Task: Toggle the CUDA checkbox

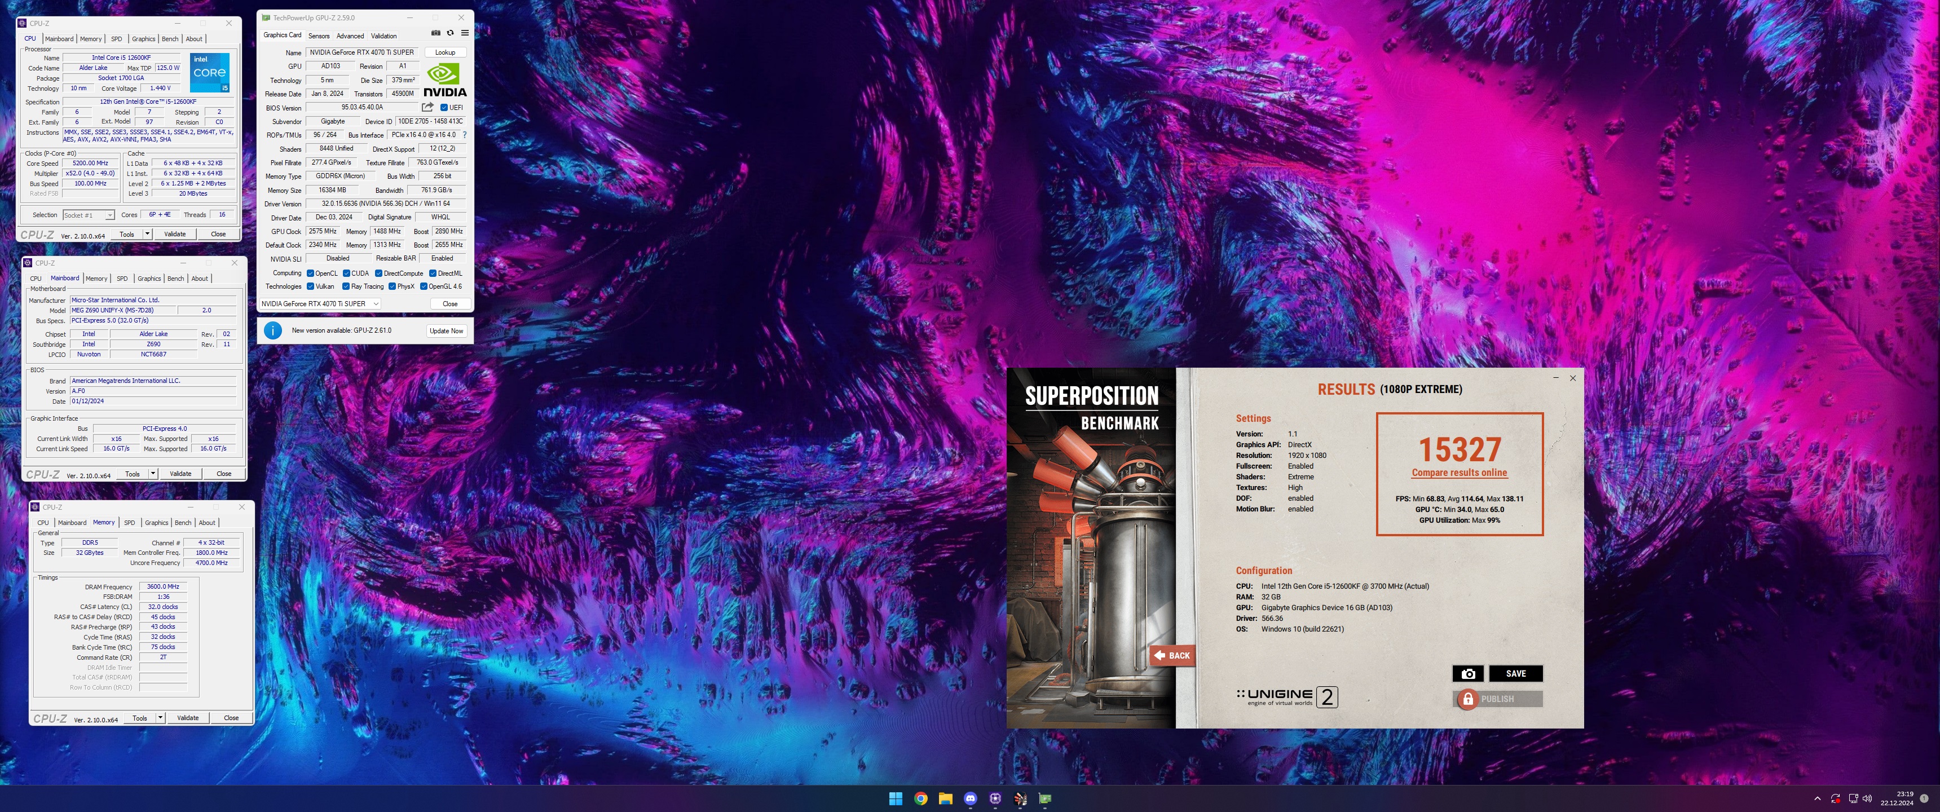Action: click(x=346, y=273)
